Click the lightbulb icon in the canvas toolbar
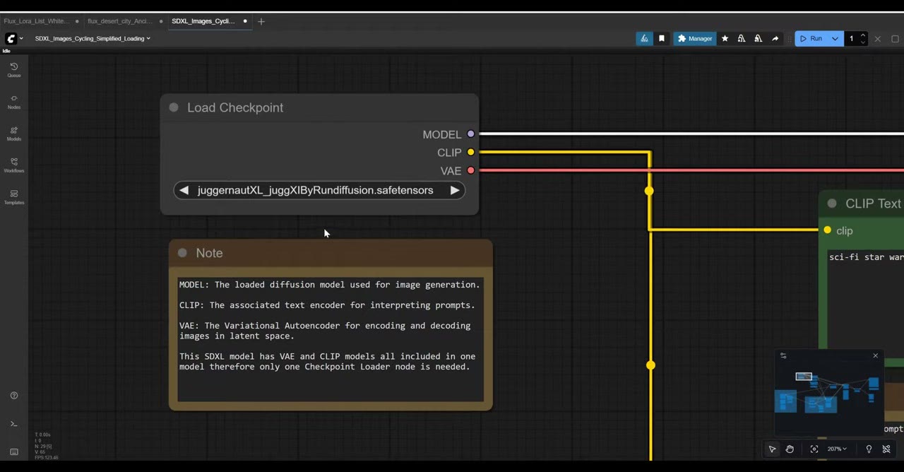 coord(869,449)
